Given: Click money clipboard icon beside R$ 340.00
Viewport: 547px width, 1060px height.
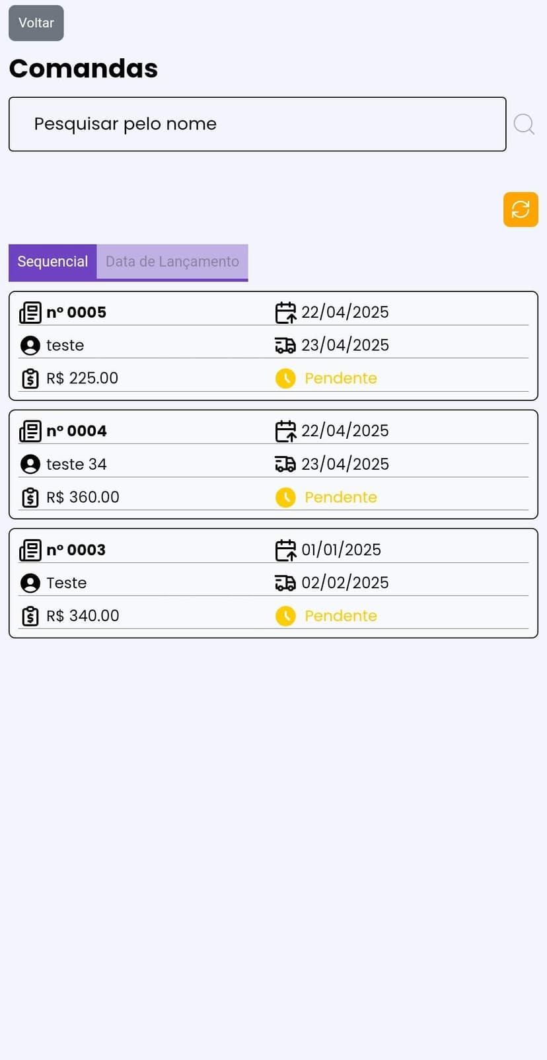Looking at the screenshot, I should point(30,616).
